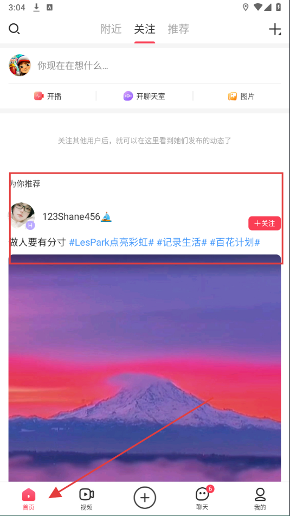Image resolution: width=290 pixels, height=516 pixels.
Task: Tap the plus icon at top right
Action: [x=275, y=29]
